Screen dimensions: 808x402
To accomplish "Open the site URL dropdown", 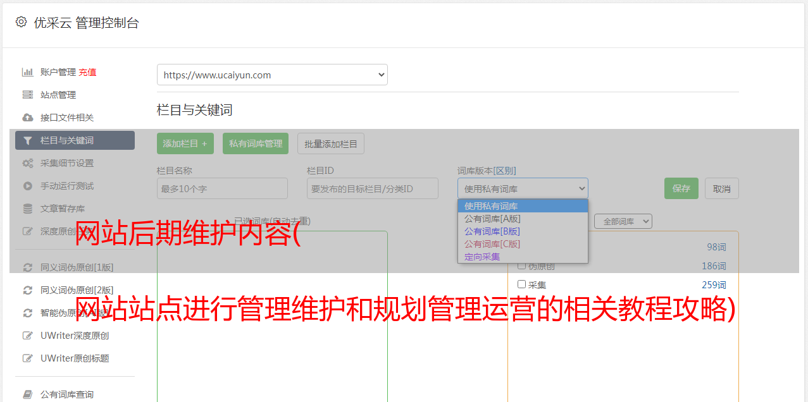I will 272,75.
